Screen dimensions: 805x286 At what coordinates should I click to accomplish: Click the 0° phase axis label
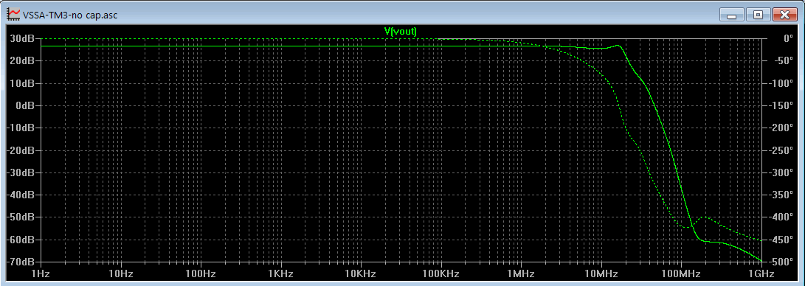[x=789, y=38]
